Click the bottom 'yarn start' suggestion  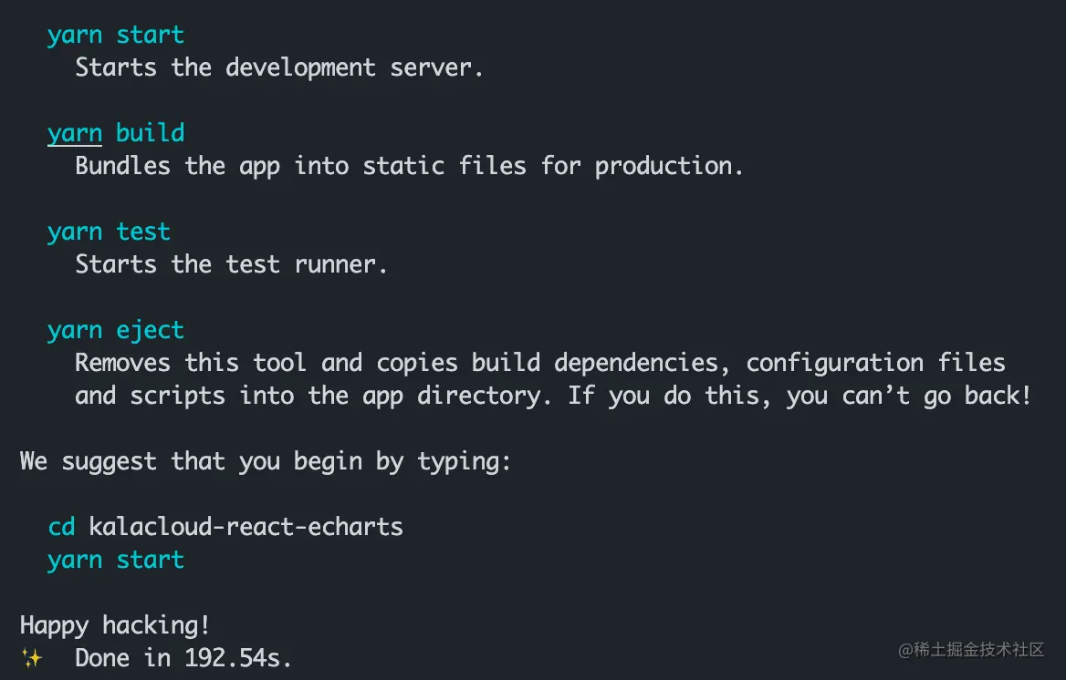pyautogui.click(x=116, y=560)
